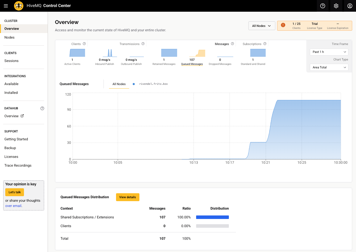Click the orange license warning icon
Image resolution: width=356 pixels, height=252 pixels.
283,25
